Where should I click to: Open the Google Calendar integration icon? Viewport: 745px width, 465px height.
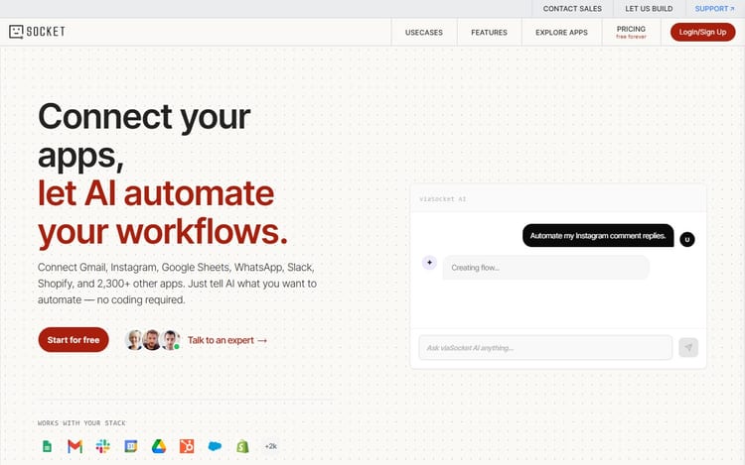tap(131, 446)
